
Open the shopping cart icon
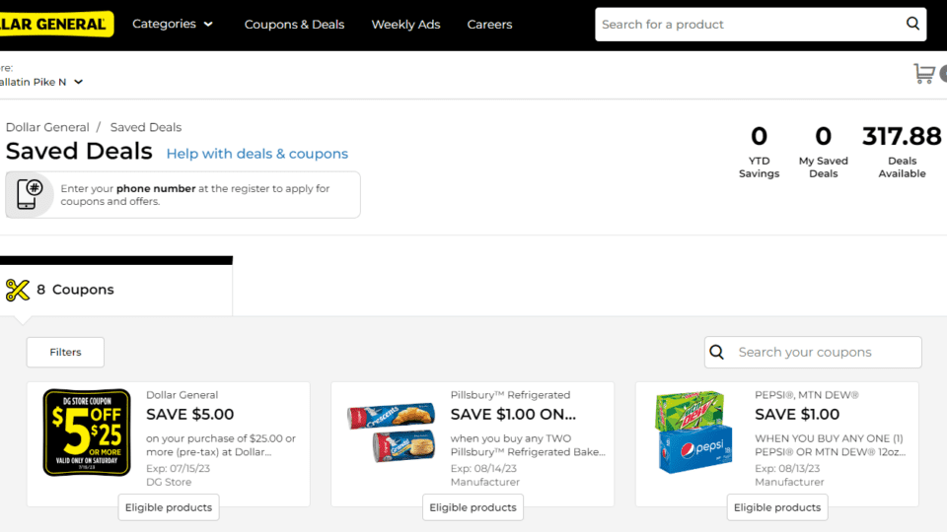pos(924,74)
